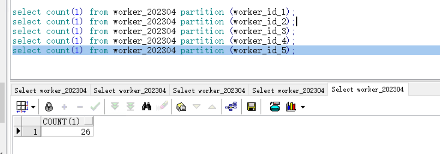Switch to the first Select worker_202304 result tab
This screenshot has width=440, height=154.
[x=50, y=90]
